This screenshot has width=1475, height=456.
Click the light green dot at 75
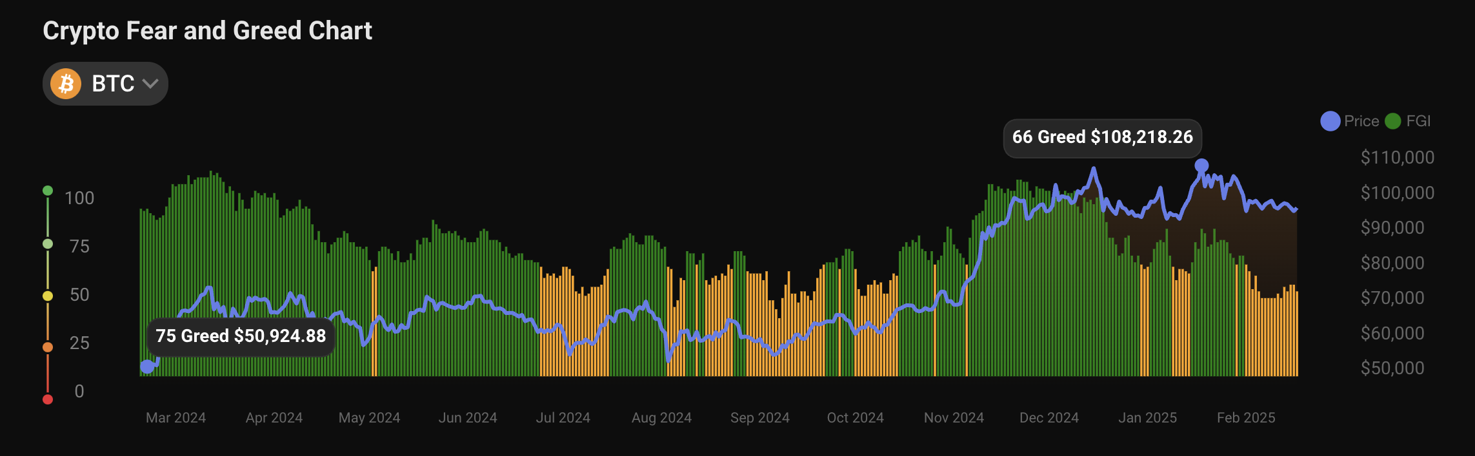(x=48, y=244)
